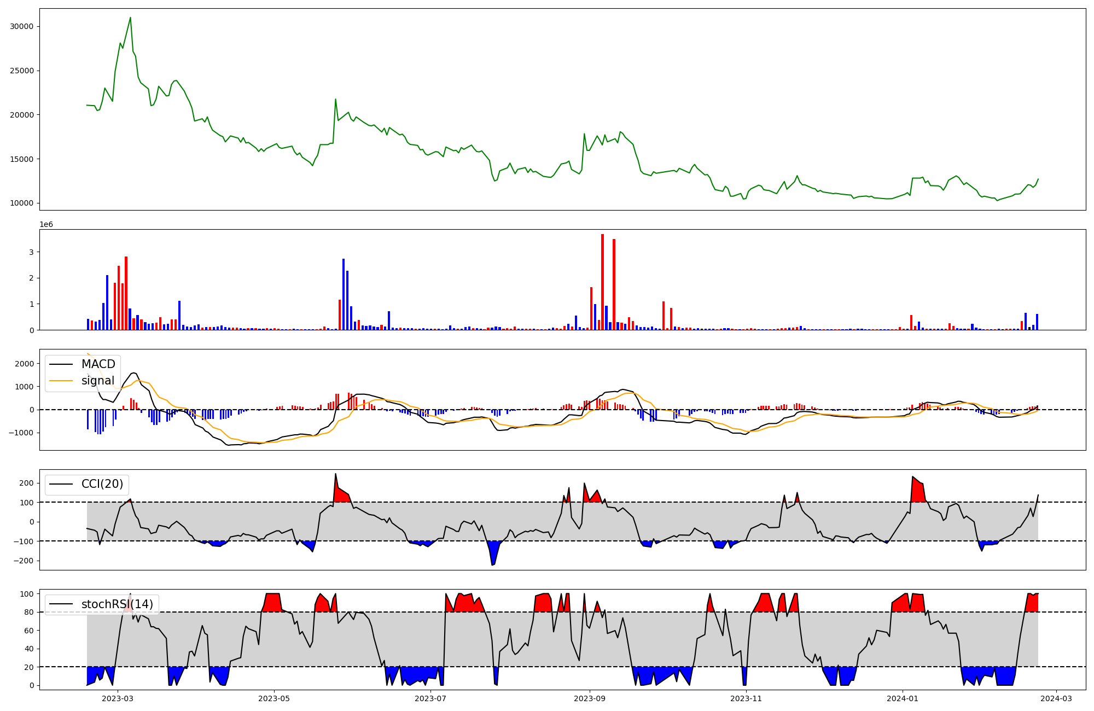Click the 2023-07 date tick label
The width and height of the screenshot is (1094, 711).
coord(430,698)
